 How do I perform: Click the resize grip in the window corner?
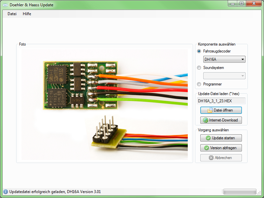pos(259,193)
